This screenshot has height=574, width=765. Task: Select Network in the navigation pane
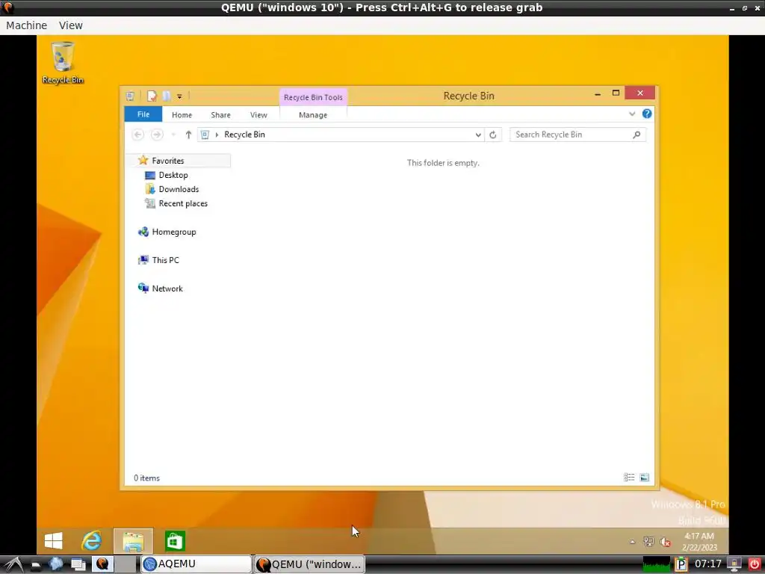click(167, 288)
